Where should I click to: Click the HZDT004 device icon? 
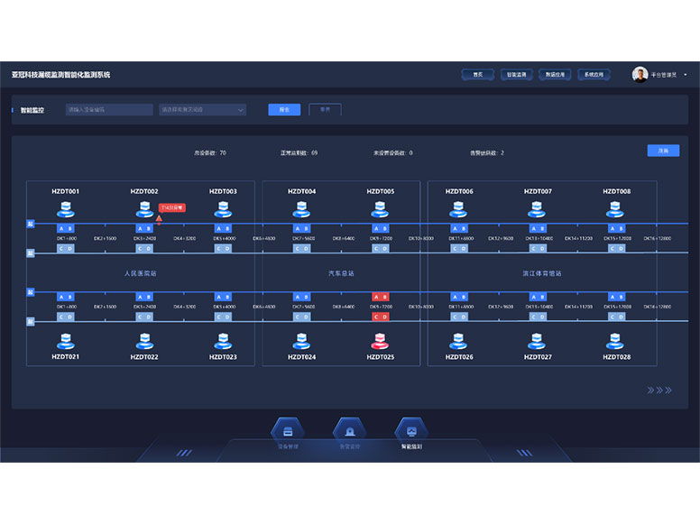[301, 210]
